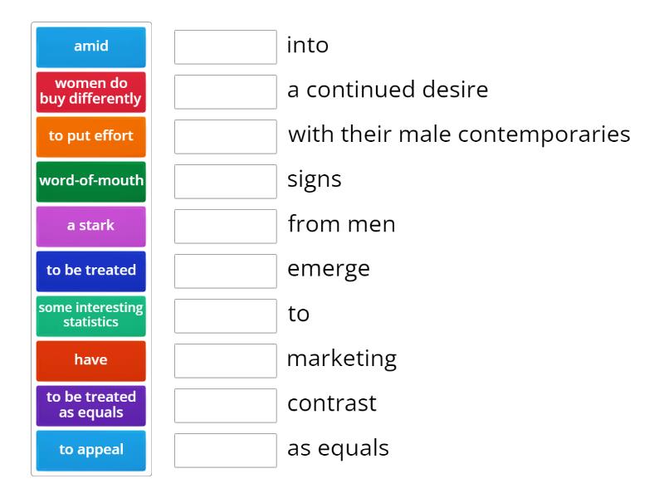This screenshot has width=664, height=498.
Task: Select the empty box next to 'to'
Action: pos(226,316)
